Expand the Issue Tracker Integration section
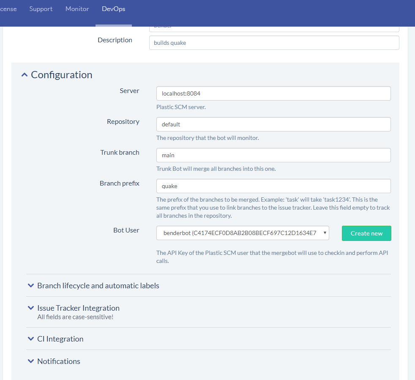 [x=78, y=308]
